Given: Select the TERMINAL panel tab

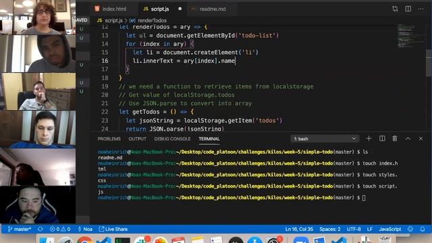Looking at the screenshot, I should tap(209, 138).
